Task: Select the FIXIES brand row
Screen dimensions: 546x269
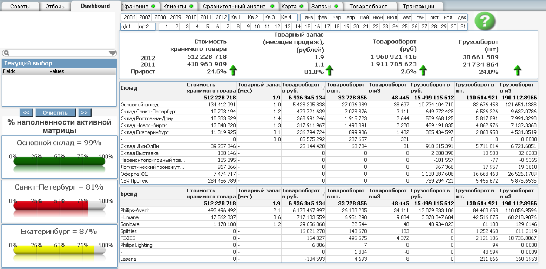Action: pyautogui.click(x=328, y=238)
